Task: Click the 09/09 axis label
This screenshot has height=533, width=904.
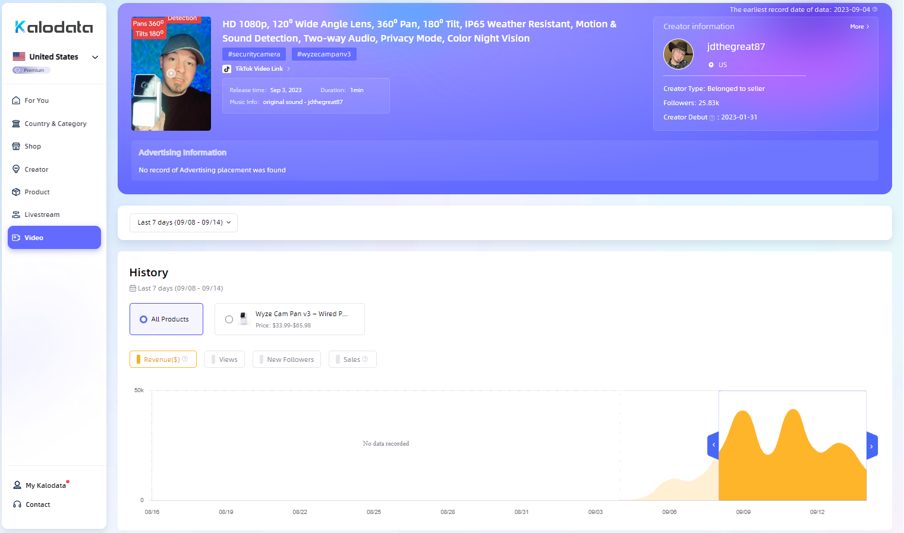Action: pyautogui.click(x=743, y=512)
